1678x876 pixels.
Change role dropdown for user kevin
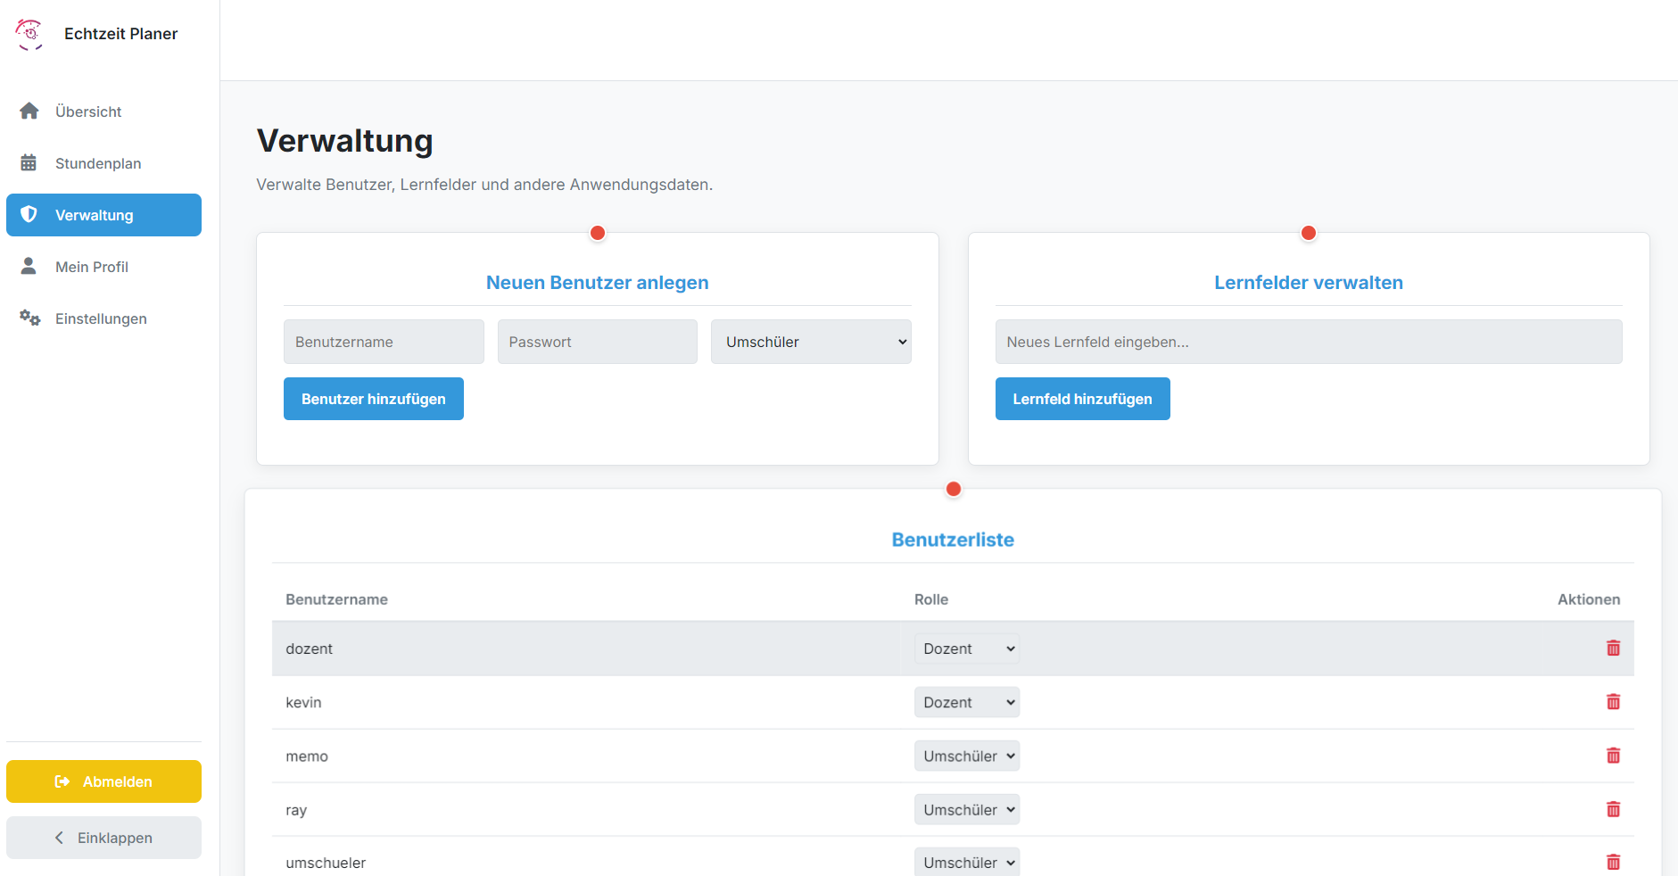click(x=966, y=702)
